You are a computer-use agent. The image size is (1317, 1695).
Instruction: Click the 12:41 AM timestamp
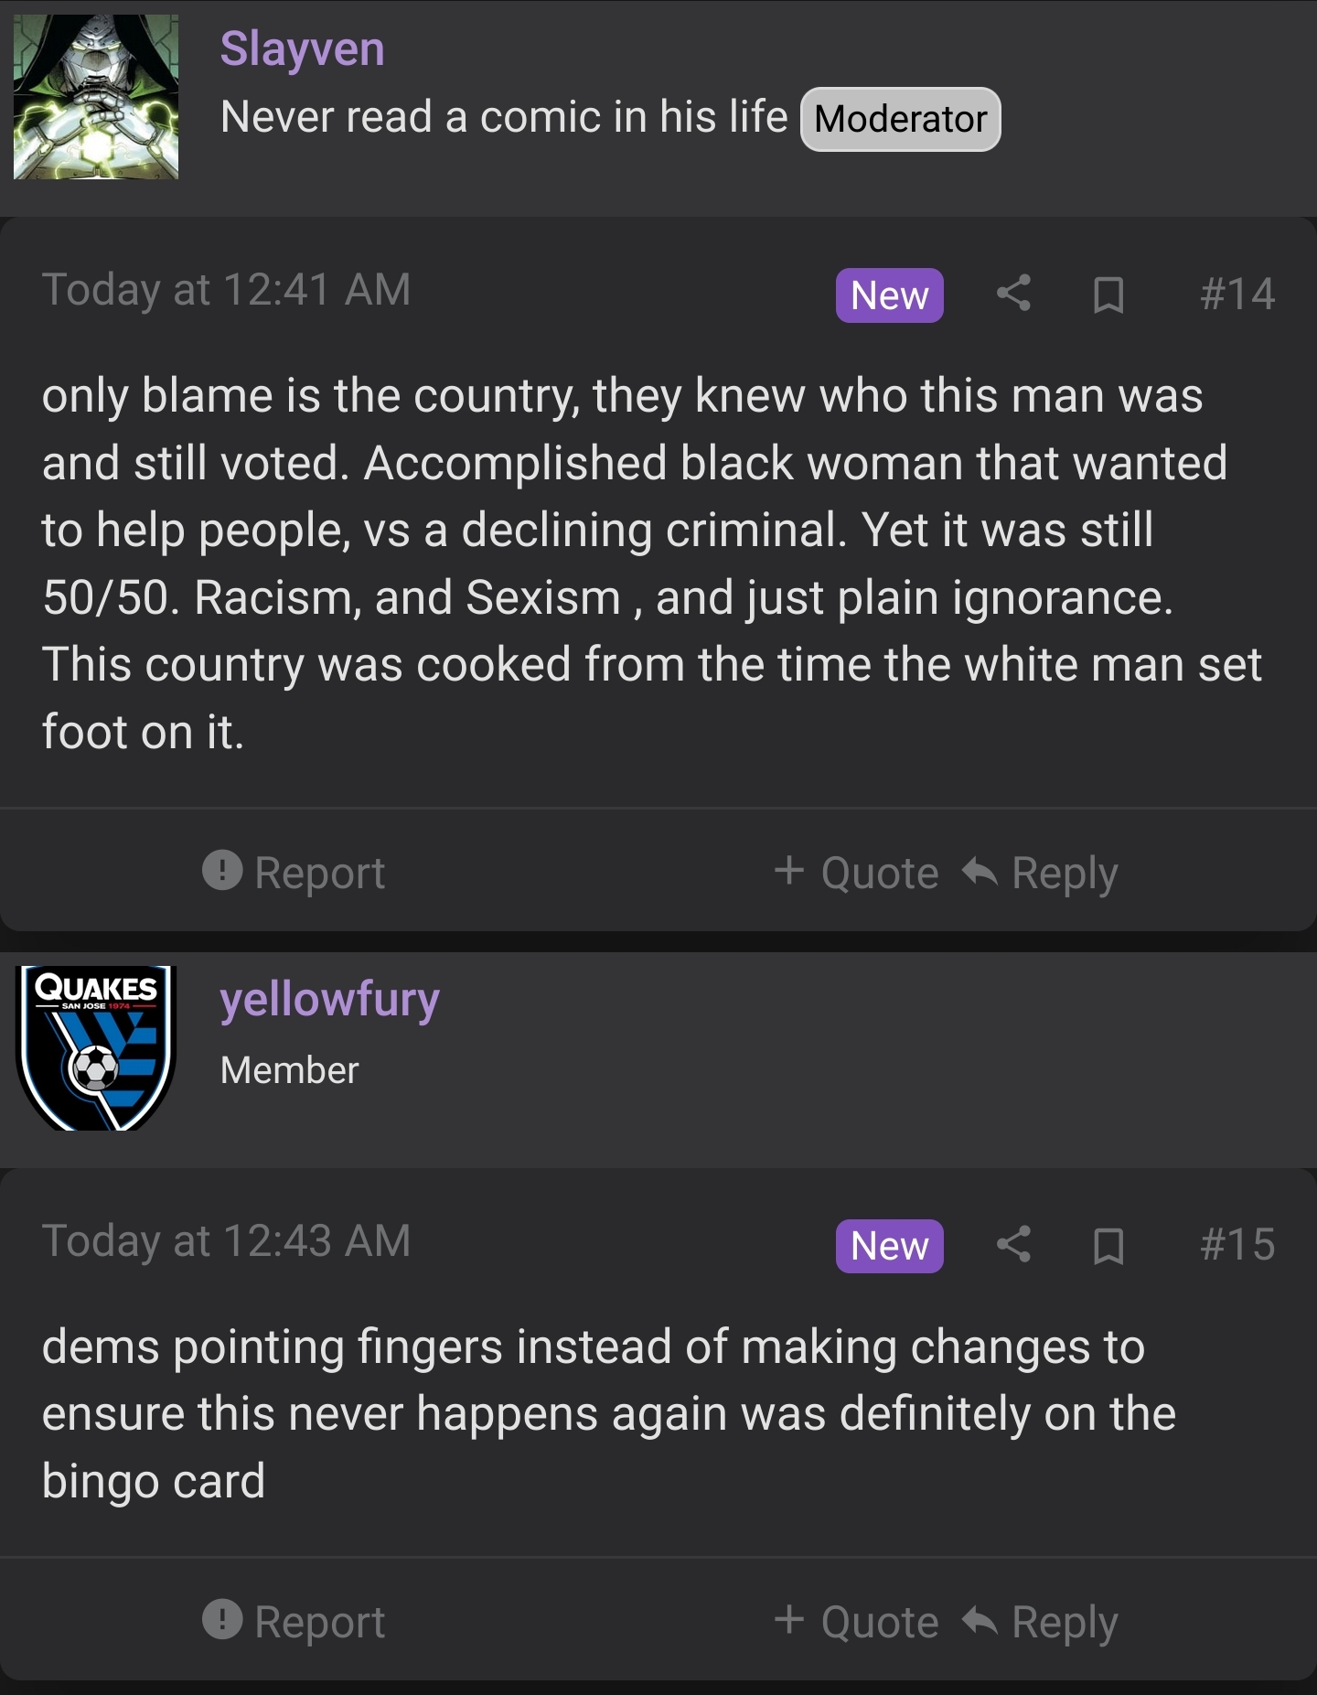226,290
